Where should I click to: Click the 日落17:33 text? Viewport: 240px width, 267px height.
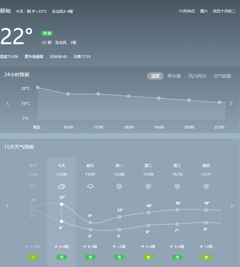point(82,57)
